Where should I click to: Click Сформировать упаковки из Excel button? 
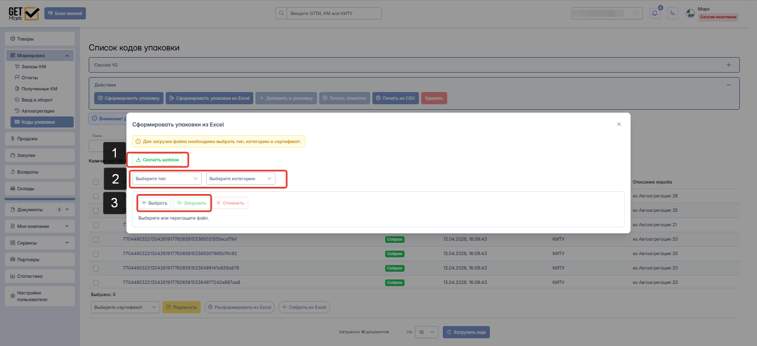[209, 98]
